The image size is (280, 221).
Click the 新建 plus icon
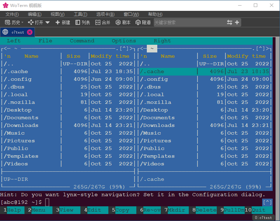[57, 22]
